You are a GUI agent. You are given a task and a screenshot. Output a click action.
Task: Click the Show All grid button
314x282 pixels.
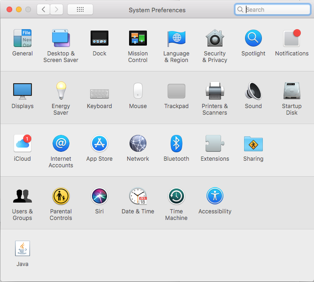pyautogui.click(x=80, y=9)
